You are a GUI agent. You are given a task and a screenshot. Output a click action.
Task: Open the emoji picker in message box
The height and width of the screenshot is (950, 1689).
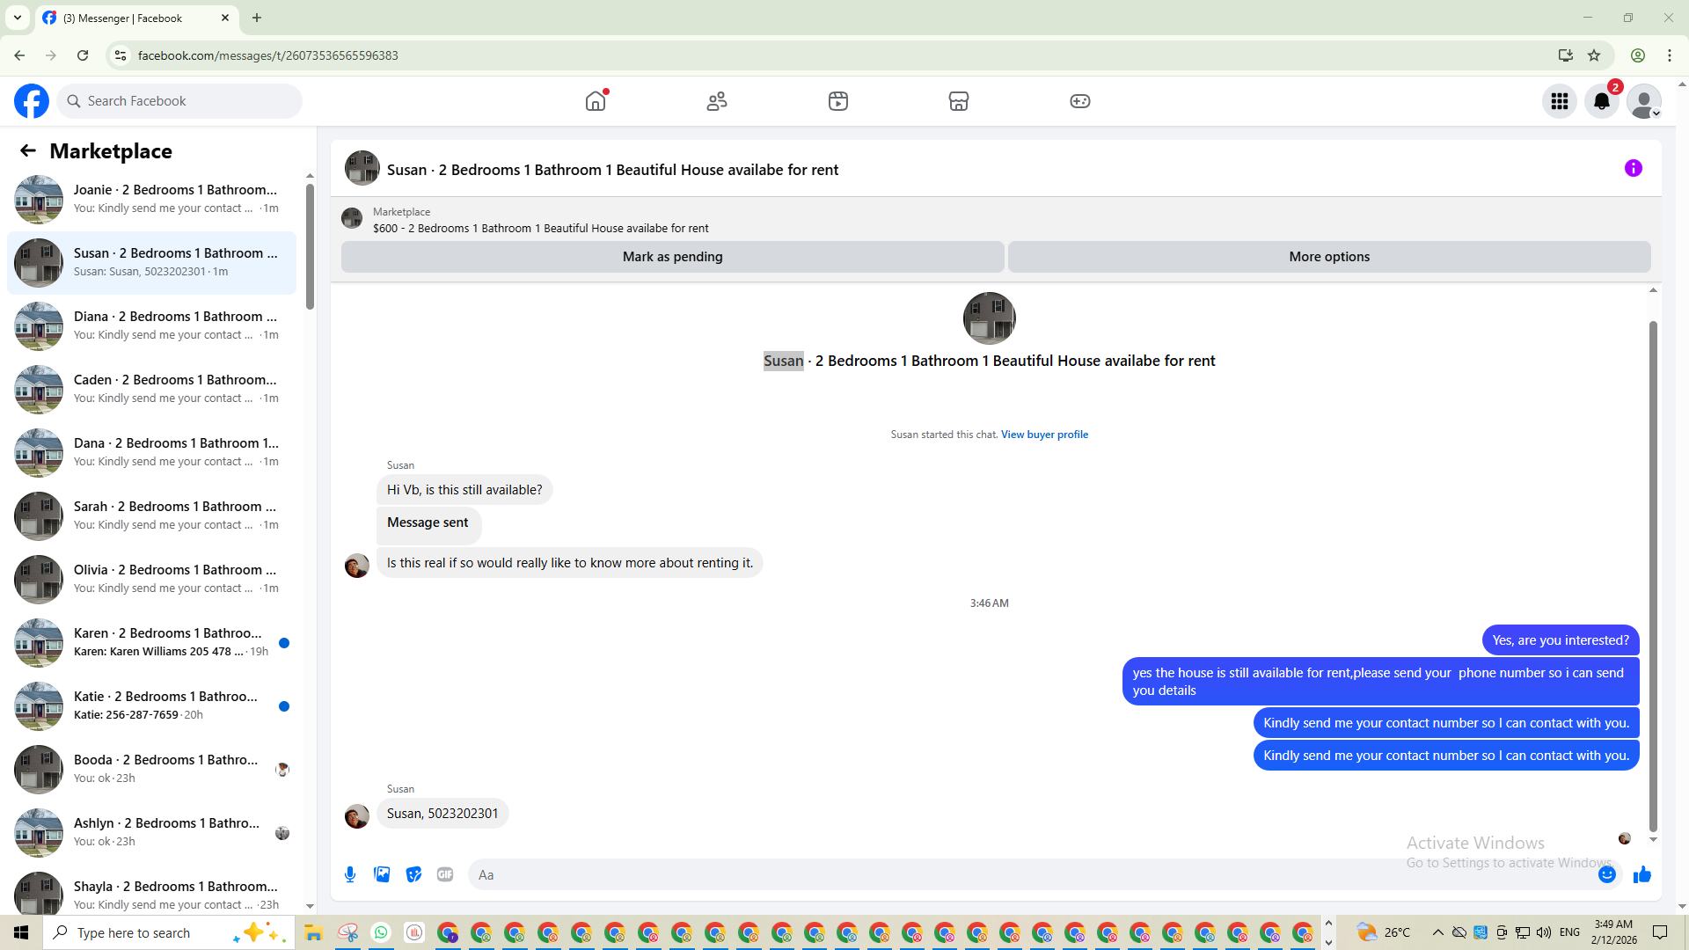[1607, 874]
